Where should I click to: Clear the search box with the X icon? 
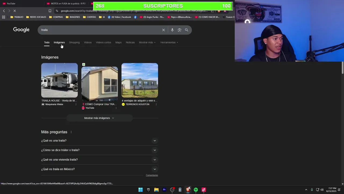coord(163,30)
